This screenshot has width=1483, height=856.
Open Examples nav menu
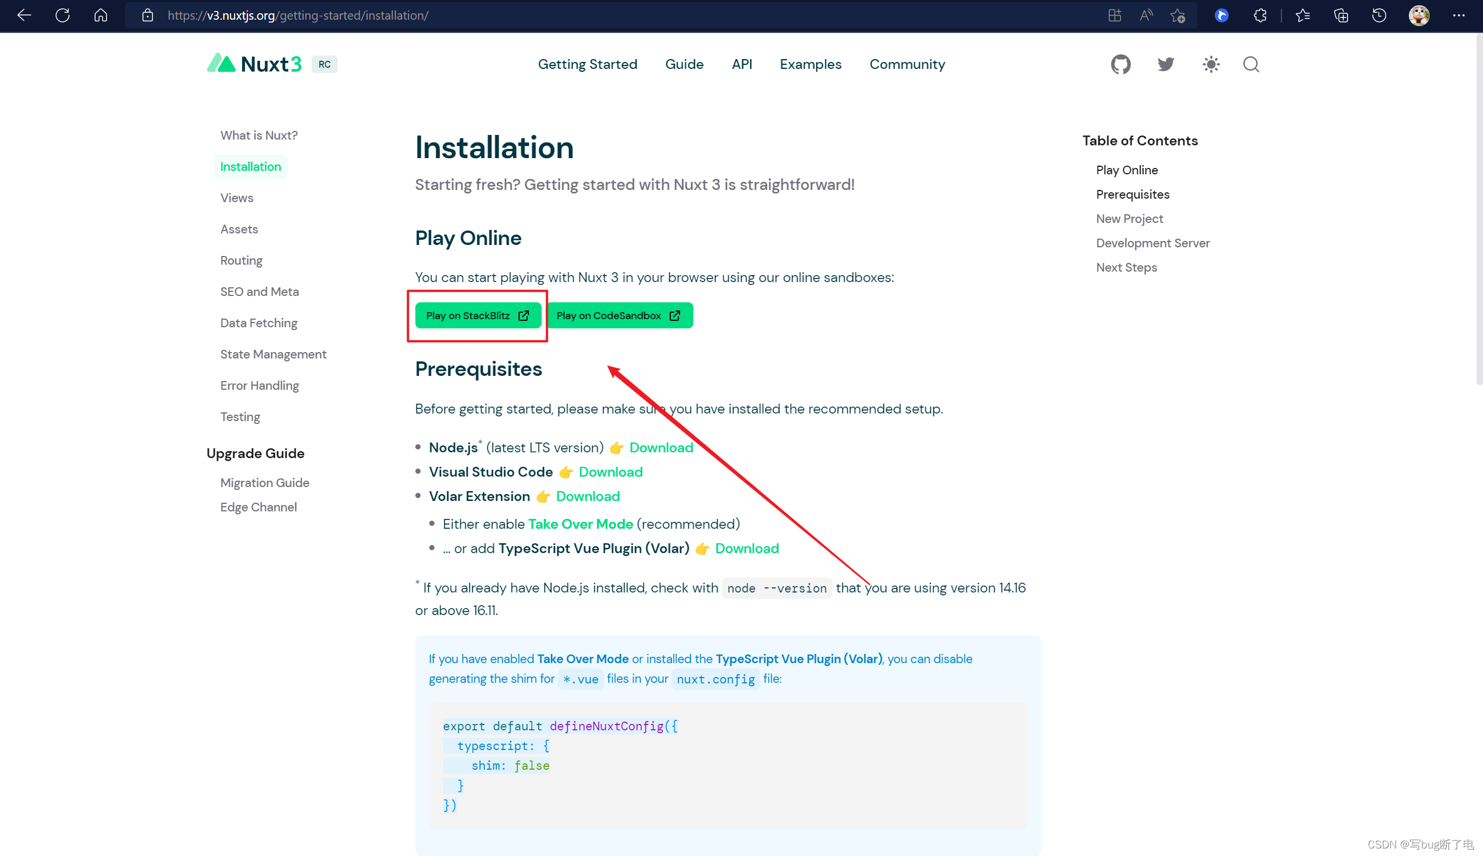810,64
